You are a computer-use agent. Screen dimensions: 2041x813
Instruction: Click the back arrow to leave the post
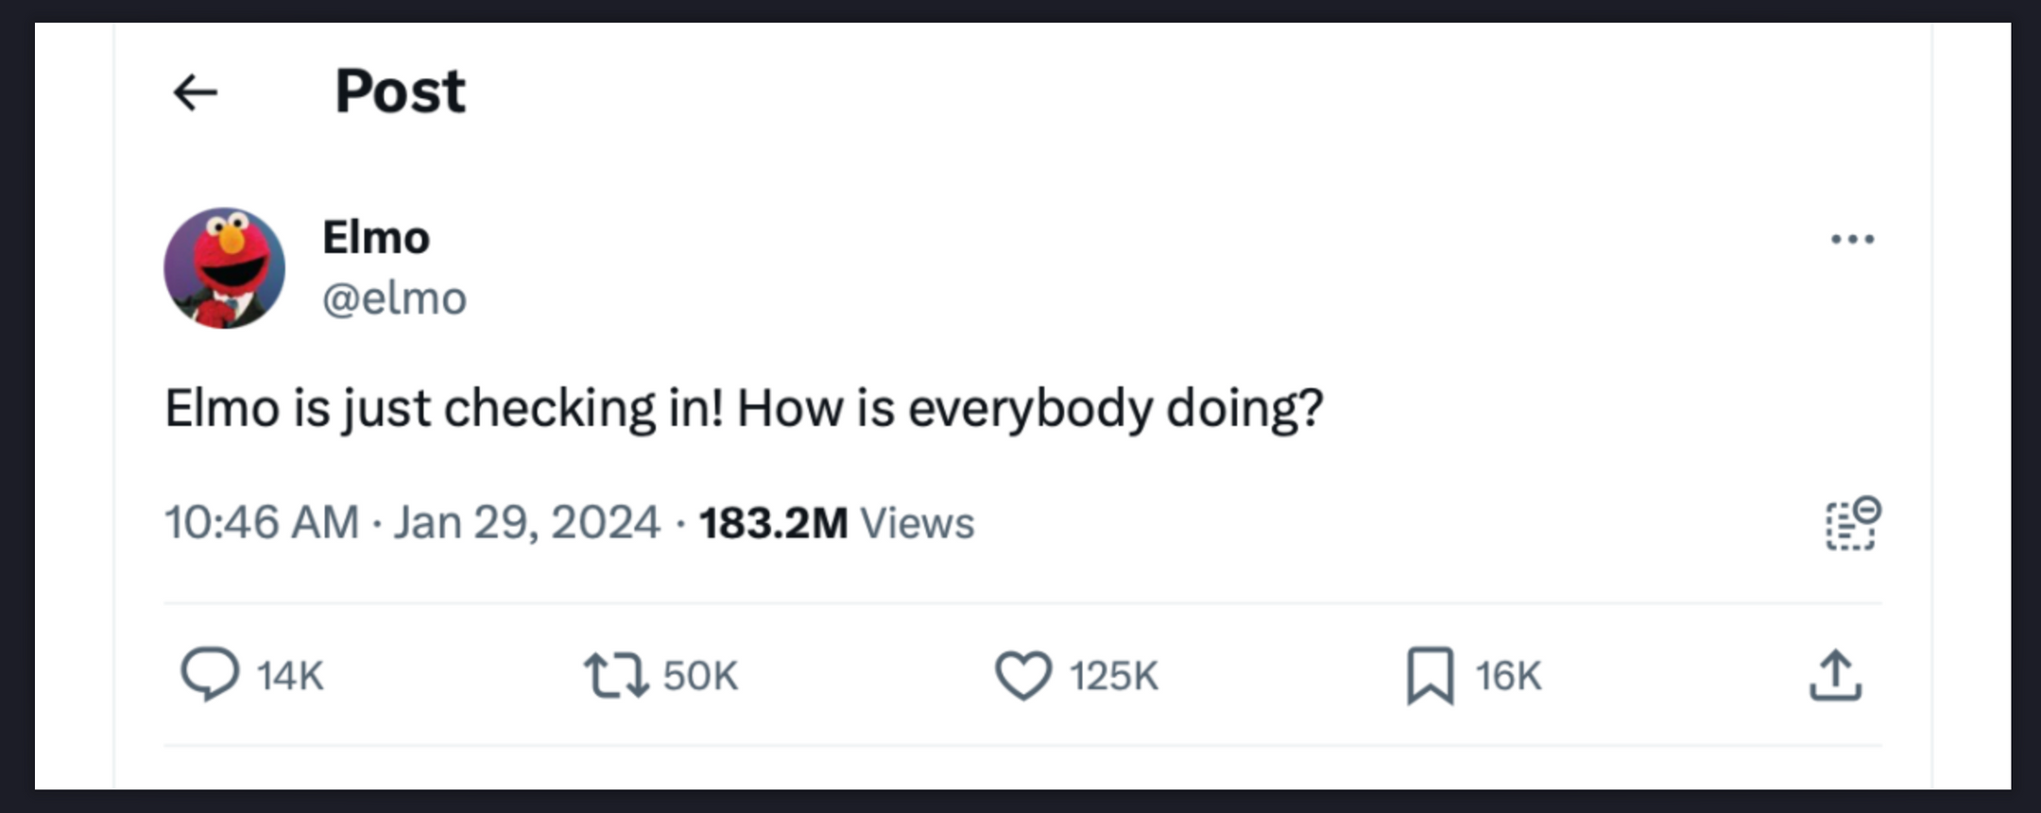[x=196, y=91]
